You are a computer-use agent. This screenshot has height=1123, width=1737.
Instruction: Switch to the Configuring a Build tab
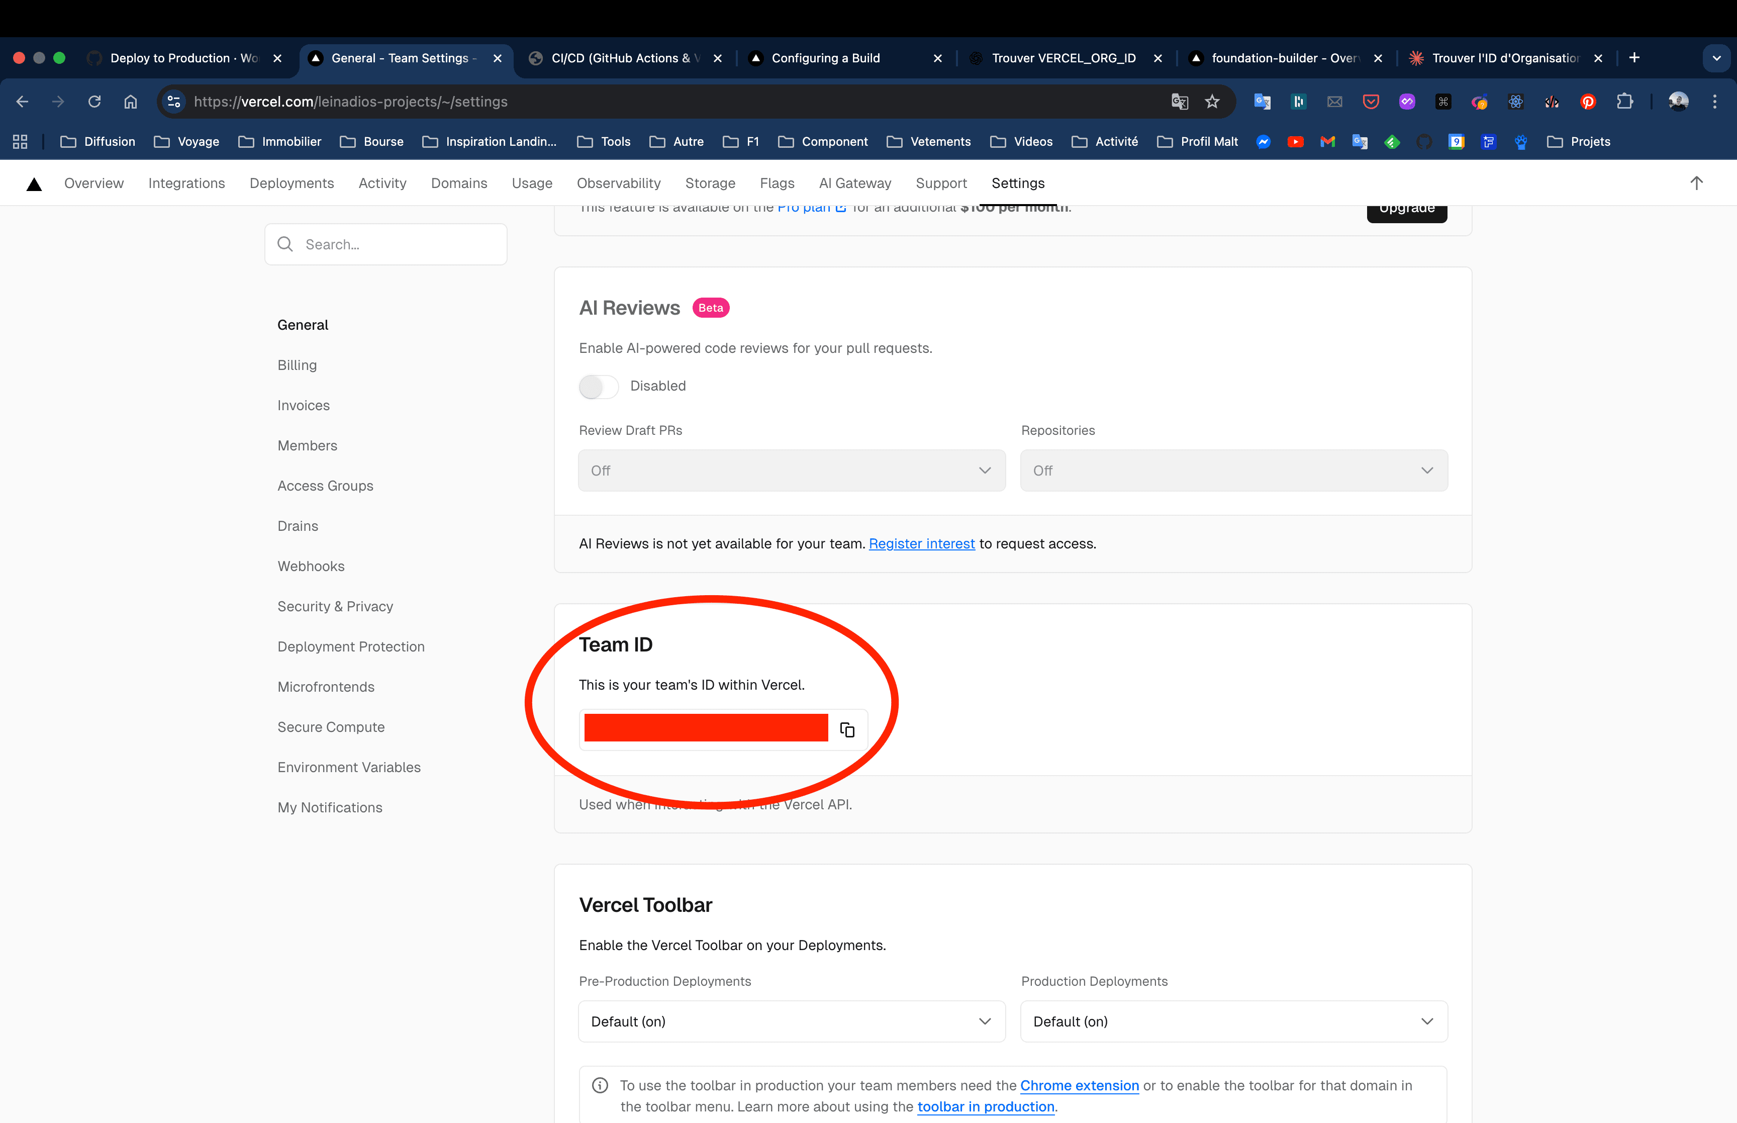[x=825, y=58]
